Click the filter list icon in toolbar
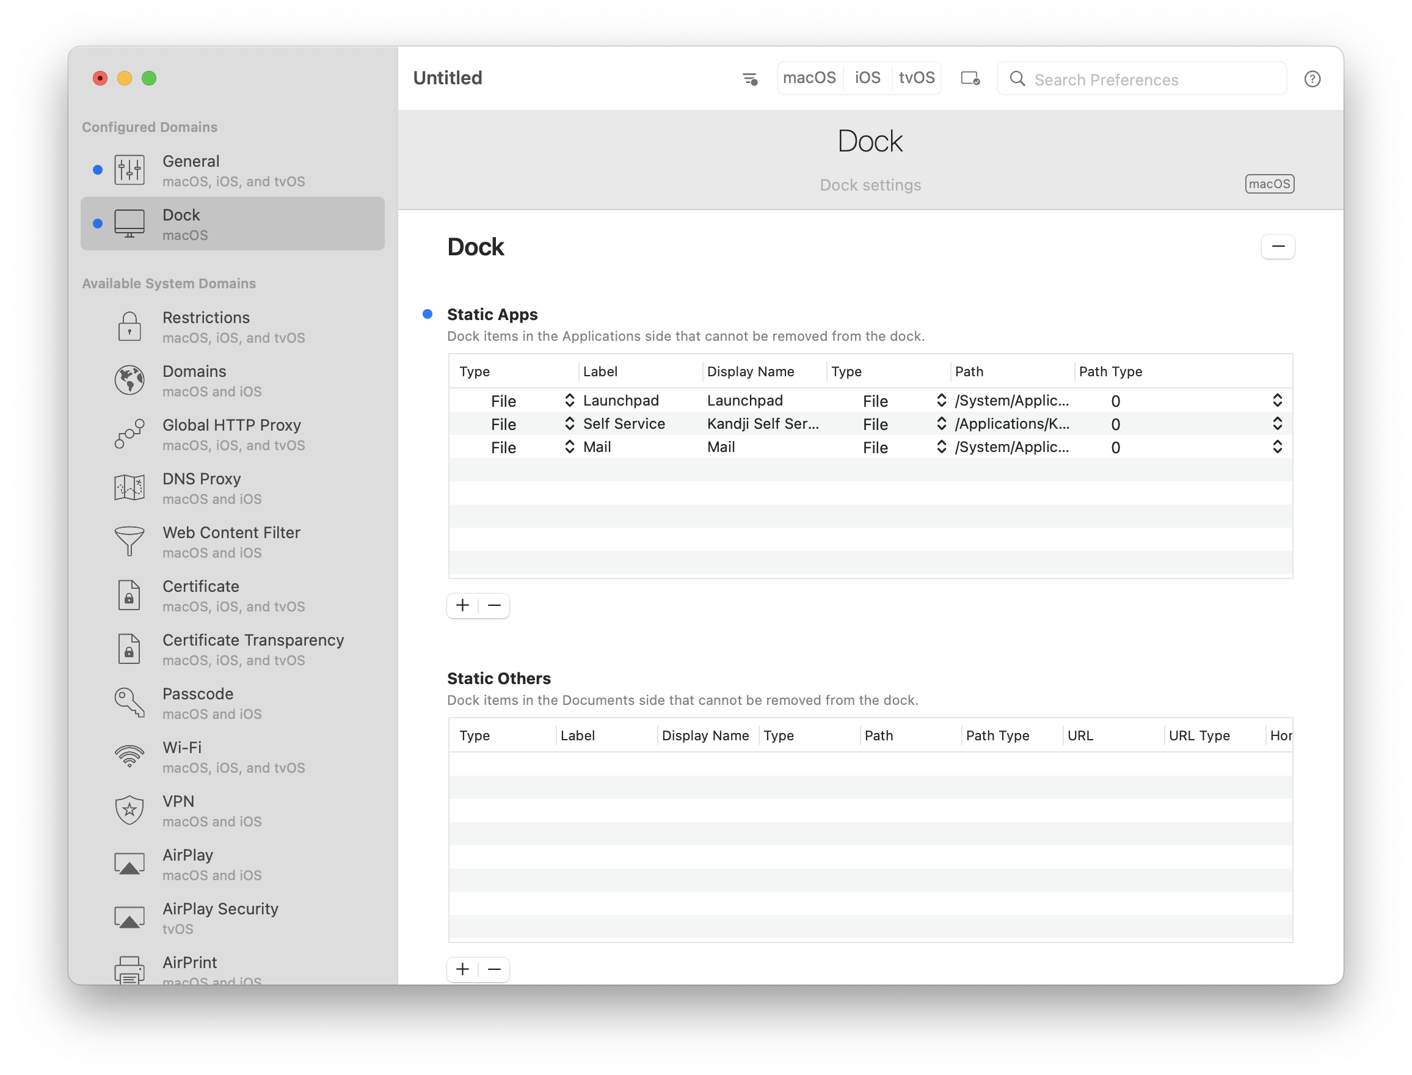The image size is (1412, 1075). pos(750,79)
